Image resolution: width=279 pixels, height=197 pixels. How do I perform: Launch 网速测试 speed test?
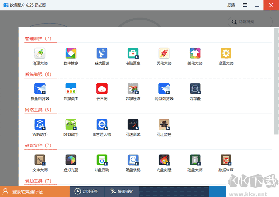tap(133, 127)
